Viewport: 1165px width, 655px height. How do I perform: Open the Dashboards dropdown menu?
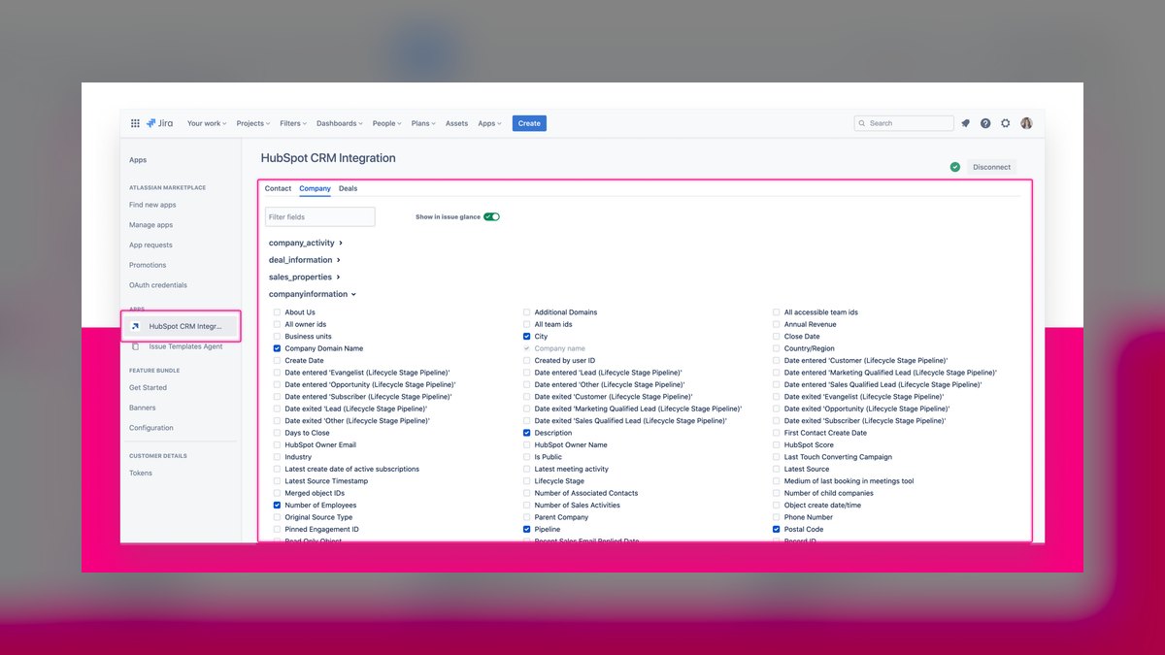coord(340,123)
